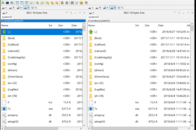Click the green forward arrow toolbar icon
The image size is (196, 130).
coord(42,3)
